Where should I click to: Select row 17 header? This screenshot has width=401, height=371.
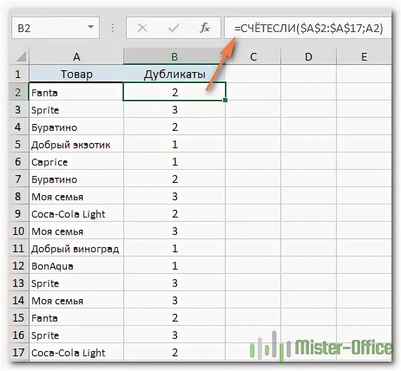[19, 352]
